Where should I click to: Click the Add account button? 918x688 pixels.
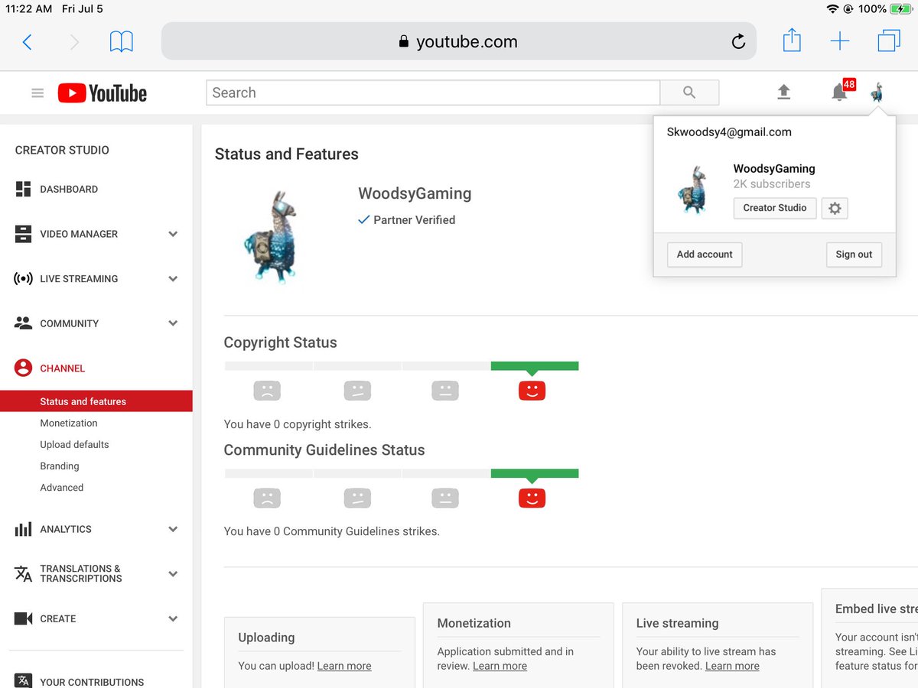[705, 255]
